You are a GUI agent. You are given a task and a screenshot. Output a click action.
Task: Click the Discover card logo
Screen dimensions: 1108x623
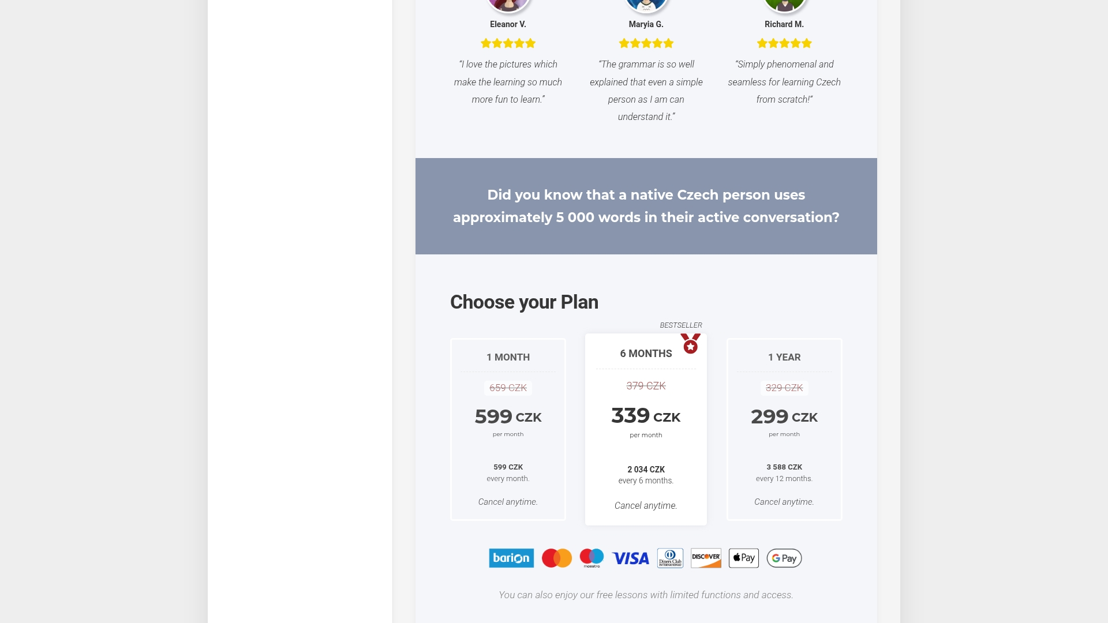coord(706,558)
